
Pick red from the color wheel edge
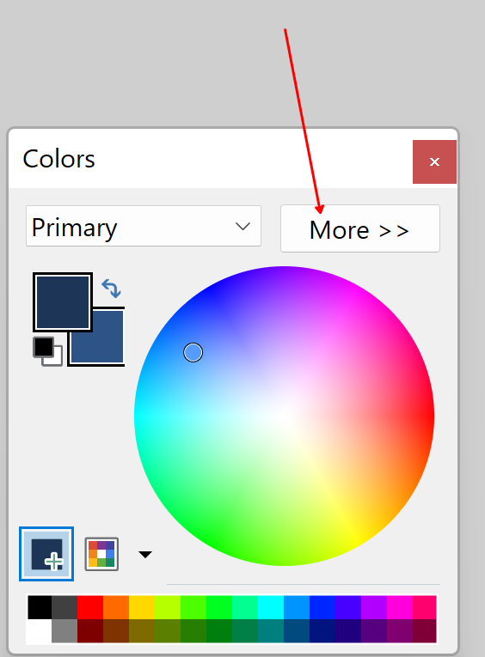point(429,416)
